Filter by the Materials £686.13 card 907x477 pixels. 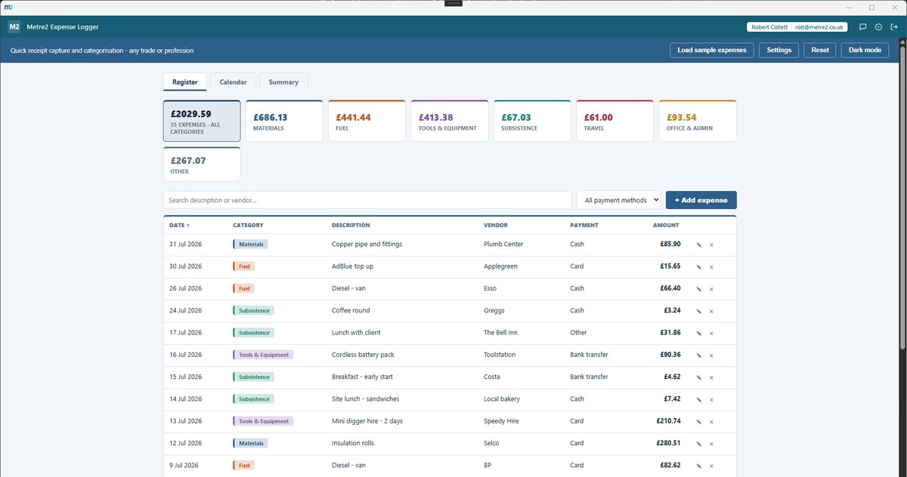pyautogui.click(x=284, y=121)
